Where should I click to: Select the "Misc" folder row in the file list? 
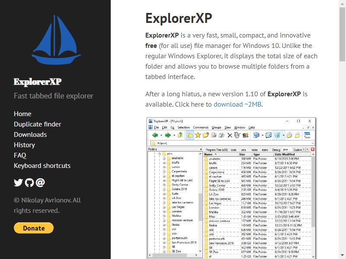click(x=257, y=217)
